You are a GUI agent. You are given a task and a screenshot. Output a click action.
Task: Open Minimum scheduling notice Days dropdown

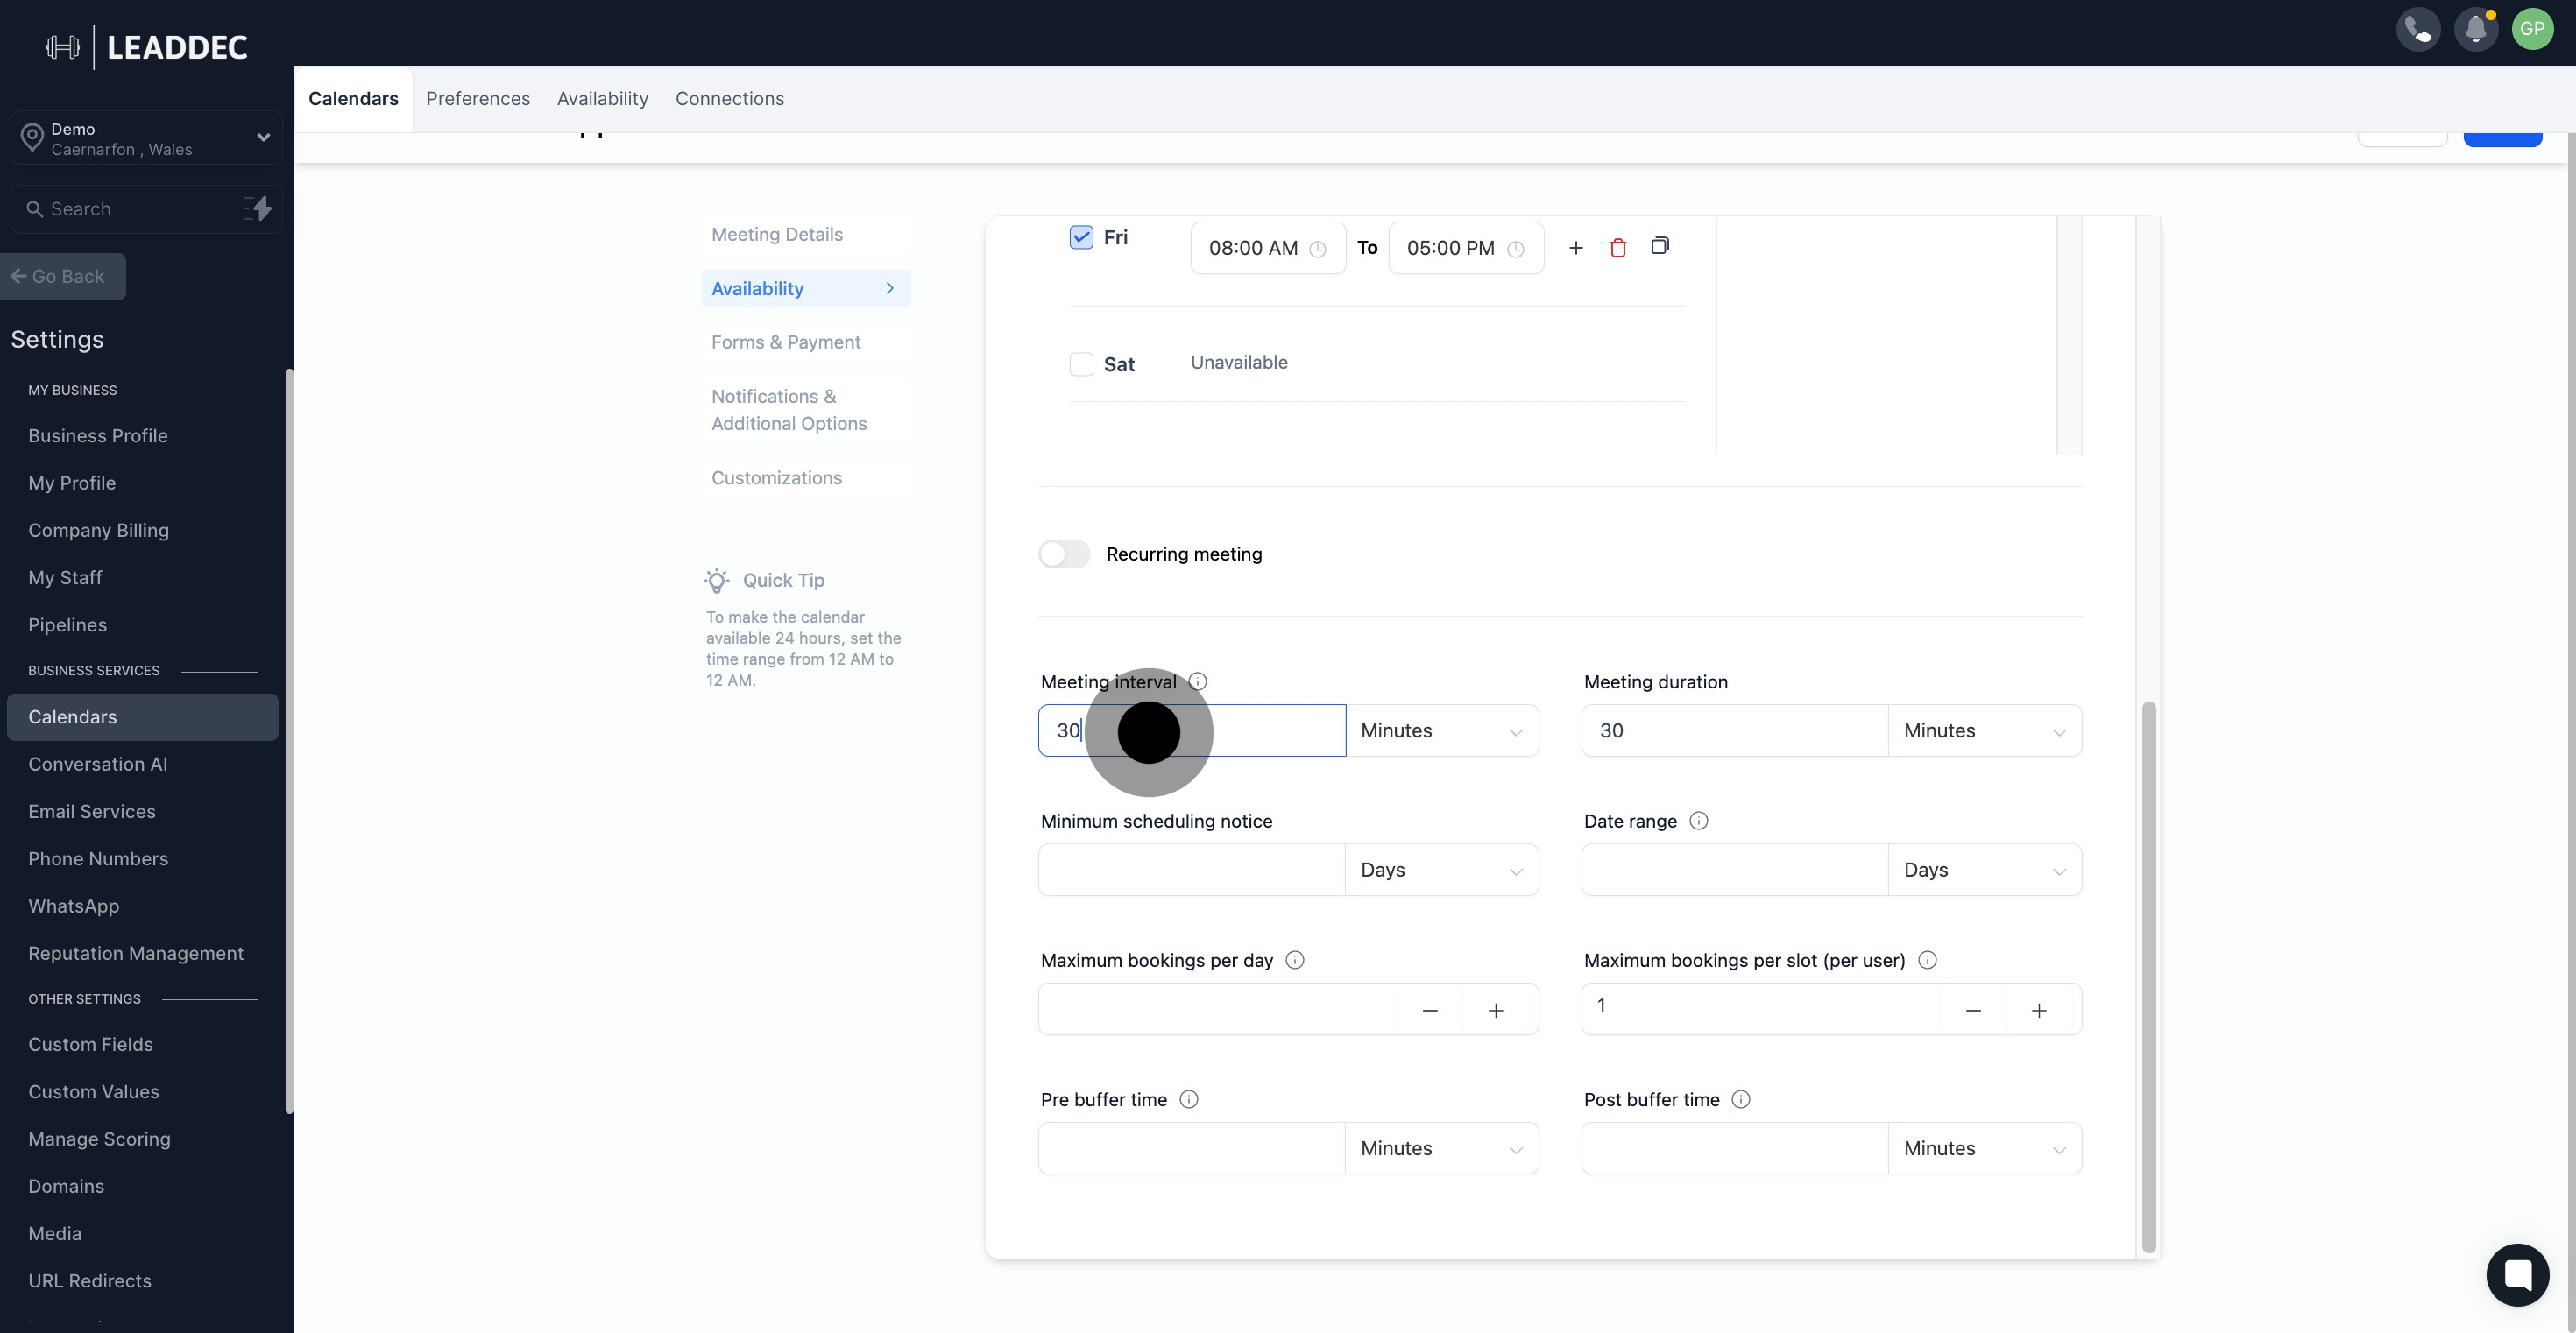pos(1442,870)
